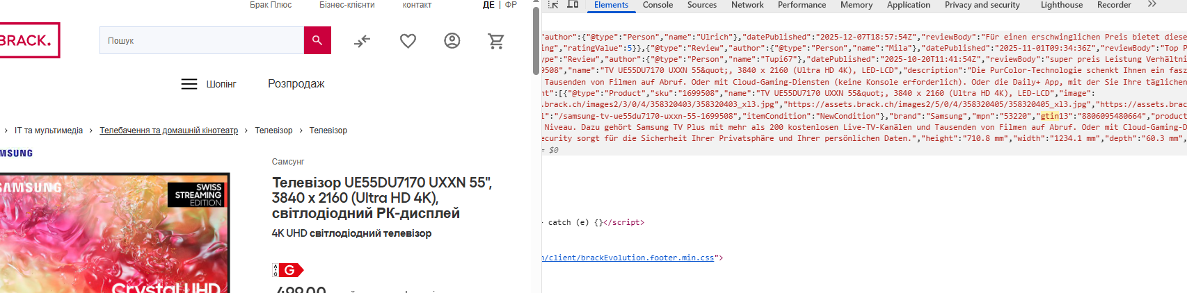Viewport: 1187px width, 293px height.
Task: Click the page vertical scrollbar thumb
Action: [536, 40]
